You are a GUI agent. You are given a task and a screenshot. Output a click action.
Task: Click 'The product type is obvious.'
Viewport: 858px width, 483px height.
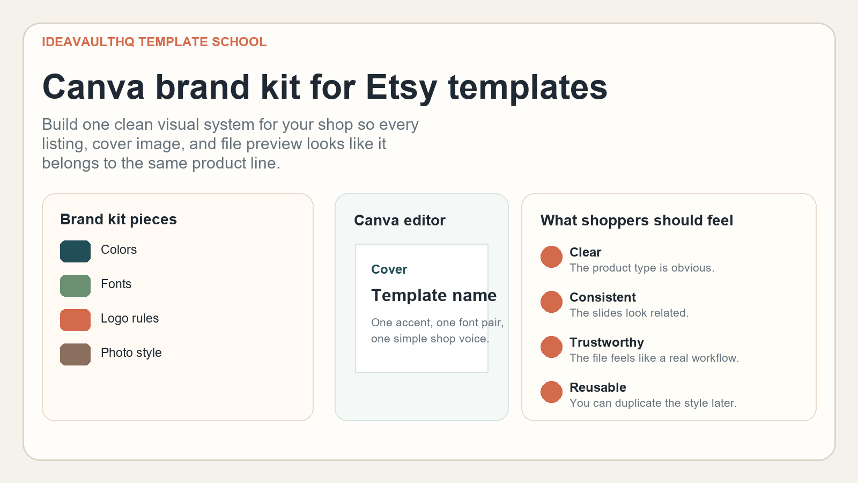(642, 268)
